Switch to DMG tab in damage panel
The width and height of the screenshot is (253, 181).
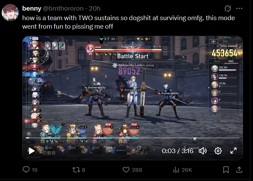point(231,61)
